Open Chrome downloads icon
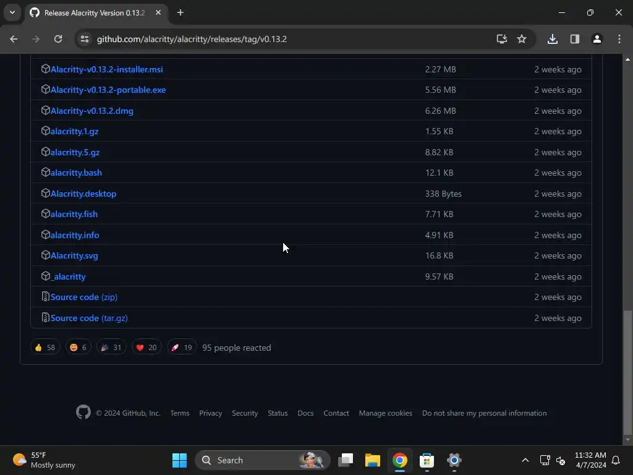 tap(552, 39)
